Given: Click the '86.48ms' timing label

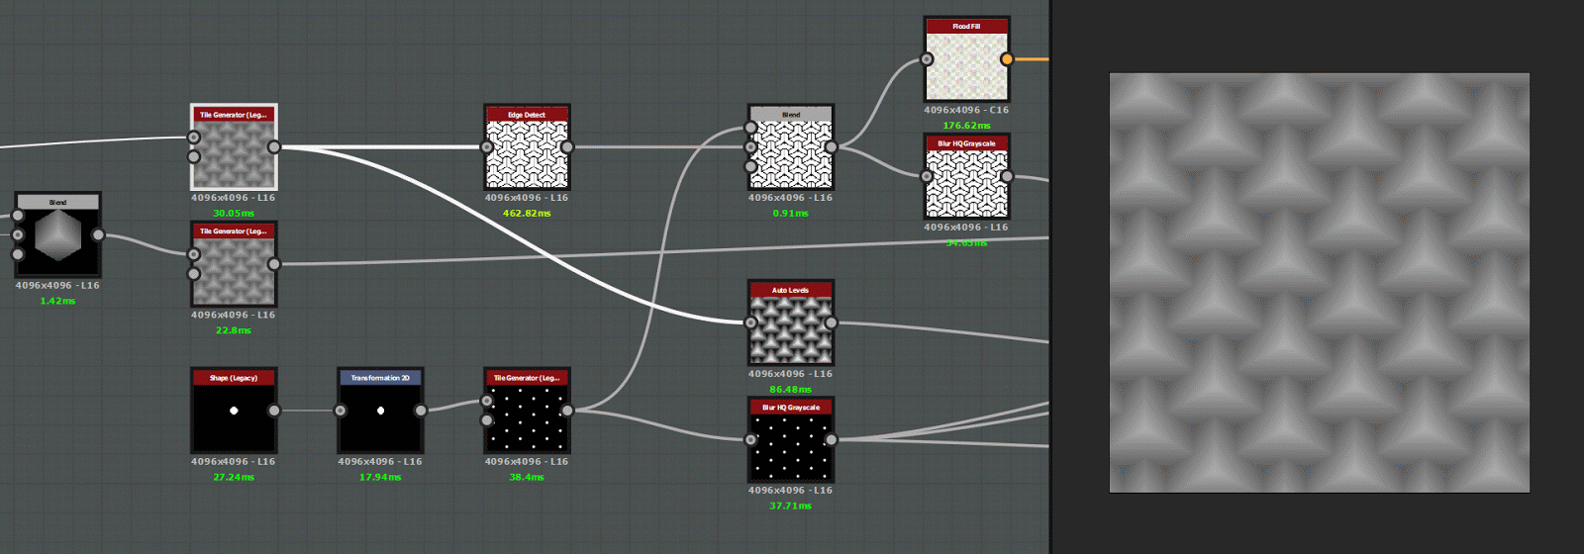Looking at the screenshot, I should pyautogui.click(x=790, y=390).
